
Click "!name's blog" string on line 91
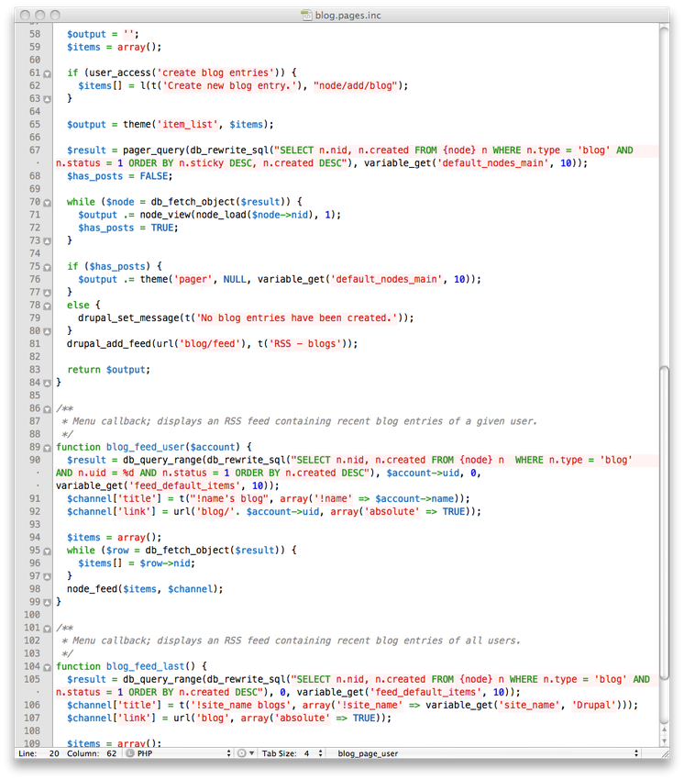229,498
